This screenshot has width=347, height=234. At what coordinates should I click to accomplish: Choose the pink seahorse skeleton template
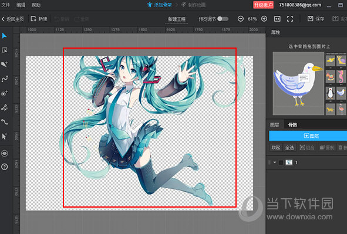coord(341,77)
